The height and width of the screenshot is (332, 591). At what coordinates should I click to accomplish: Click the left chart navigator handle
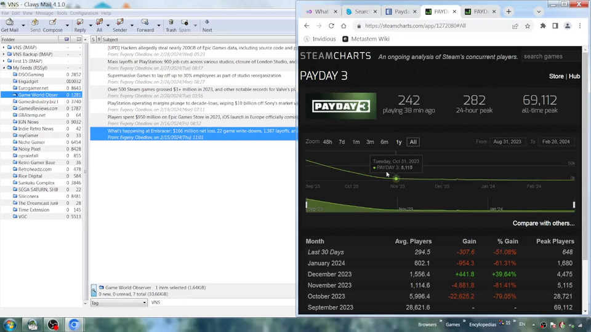pos(306,205)
